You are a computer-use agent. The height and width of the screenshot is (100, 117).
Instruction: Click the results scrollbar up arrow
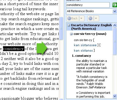[115, 25]
